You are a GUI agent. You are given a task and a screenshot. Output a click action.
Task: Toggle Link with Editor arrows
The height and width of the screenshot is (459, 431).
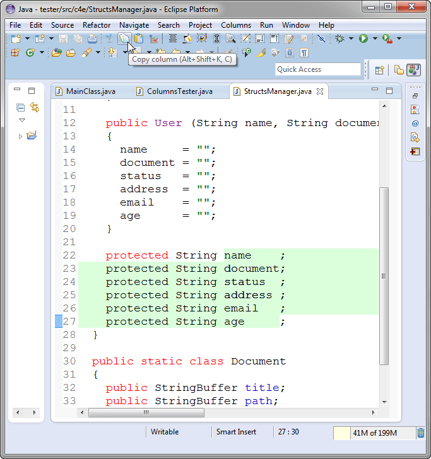35,107
